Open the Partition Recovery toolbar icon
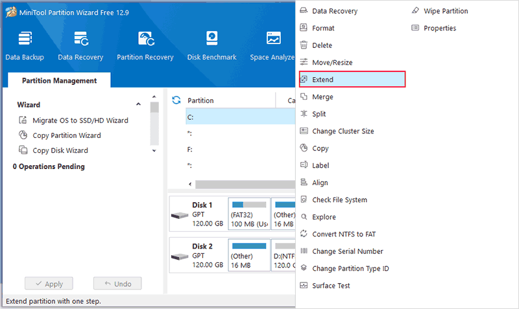Image resolution: width=519 pixels, height=309 pixels. click(x=145, y=45)
